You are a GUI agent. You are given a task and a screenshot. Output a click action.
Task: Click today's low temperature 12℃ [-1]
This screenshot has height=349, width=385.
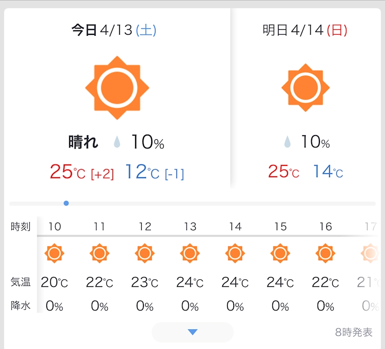[x=154, y=172]
